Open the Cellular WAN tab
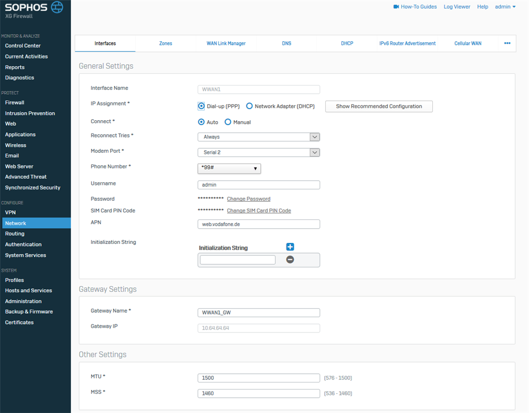Screen dimensions: 529x413 click(x=467, y=44)
